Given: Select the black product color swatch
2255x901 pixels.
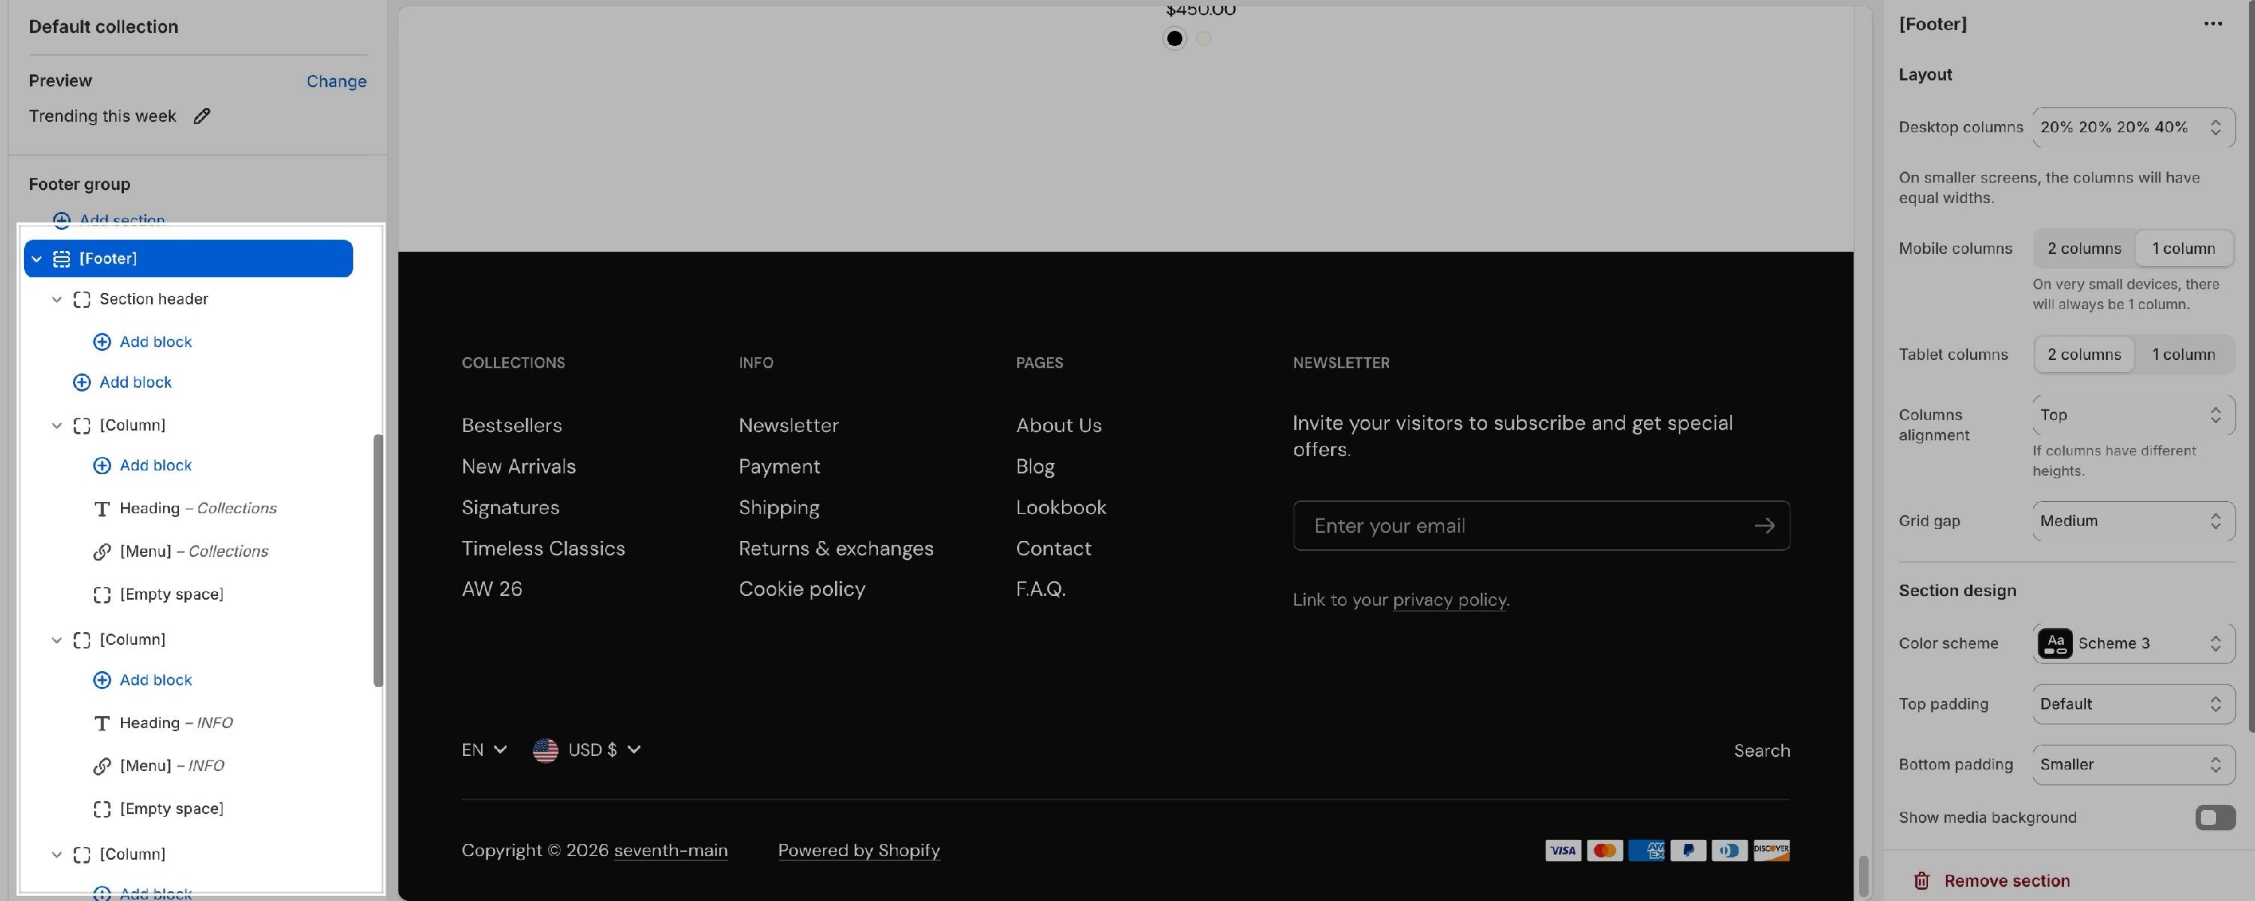Looking at the screenshot, I should (1174, 38).
